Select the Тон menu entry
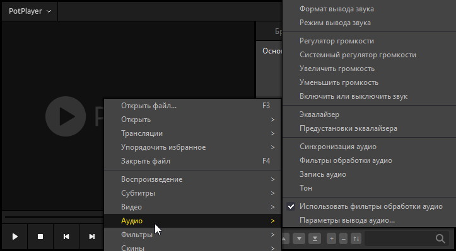The image size is (456, 251). 370,188
